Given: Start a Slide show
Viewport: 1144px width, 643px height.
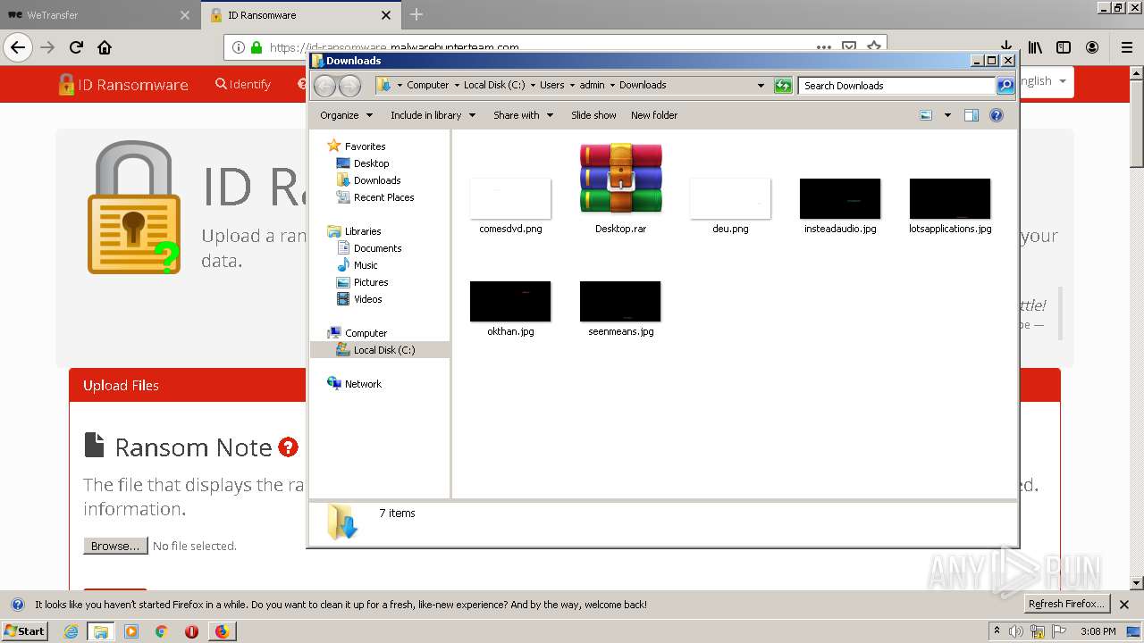Looking at the screenshot, I should [593, 115].
